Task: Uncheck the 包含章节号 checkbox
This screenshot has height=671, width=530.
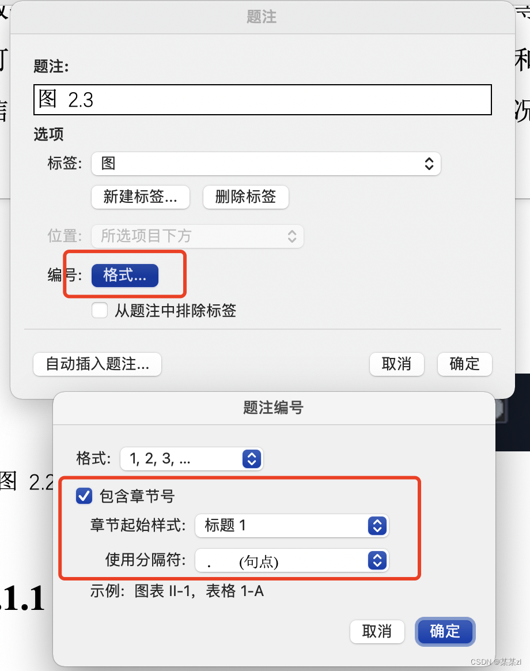Action: [x=84, y=496]
